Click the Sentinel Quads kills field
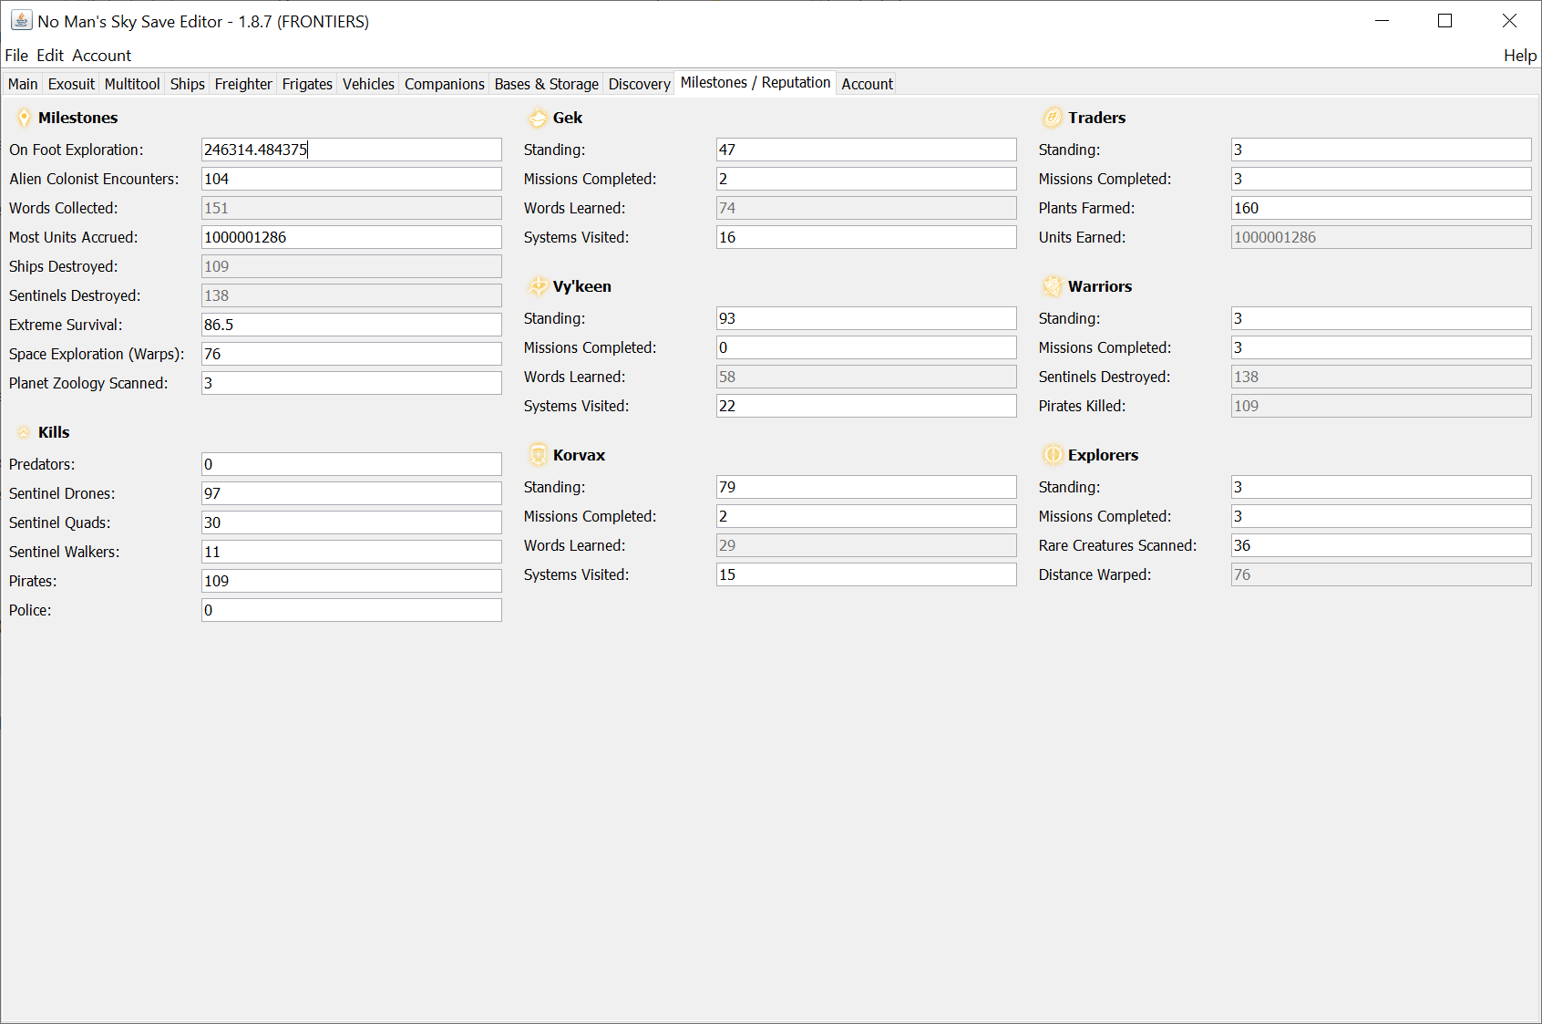This screenshot has width=1542, height=1024. click(x=351, y=522)
